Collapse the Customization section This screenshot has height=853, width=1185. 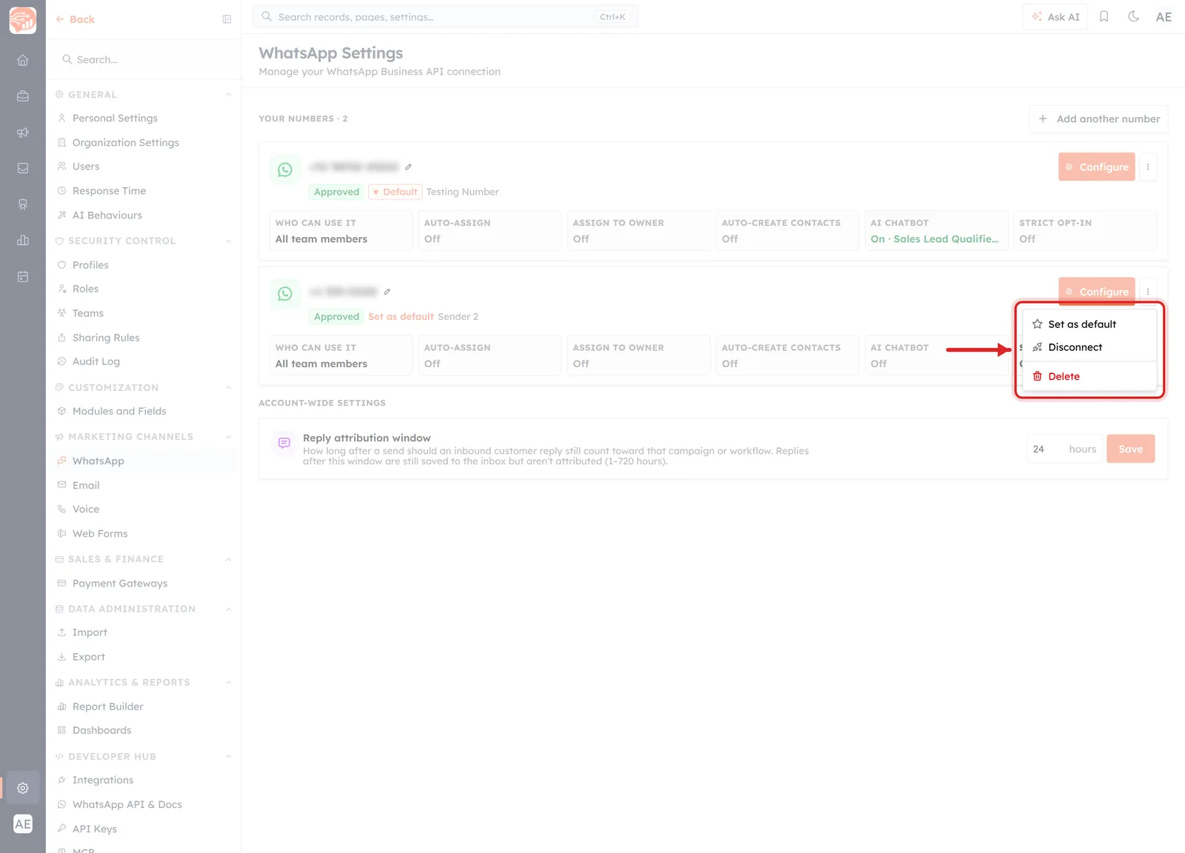tap(228, 388)
